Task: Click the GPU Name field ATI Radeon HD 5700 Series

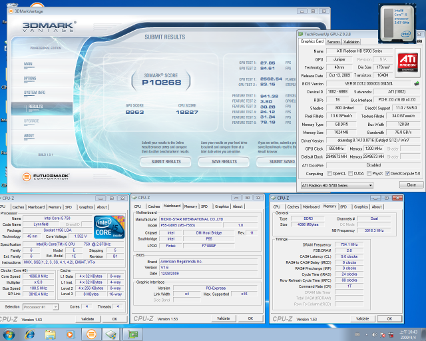Action: 359,51
